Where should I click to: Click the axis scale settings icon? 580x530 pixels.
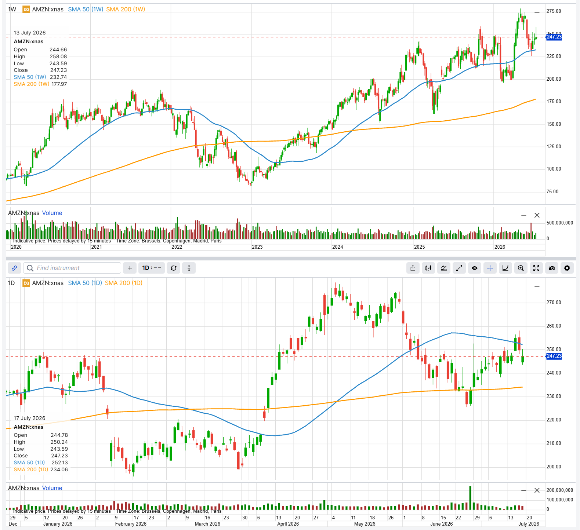505,268
